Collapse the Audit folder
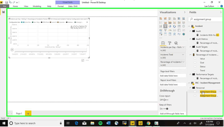The image size is (224, 127). (x=190, y=31)
